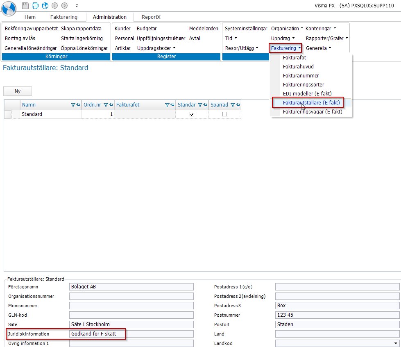Expand the Organisation menu dropdown
The image size is (401, 347).
(287, 29)
